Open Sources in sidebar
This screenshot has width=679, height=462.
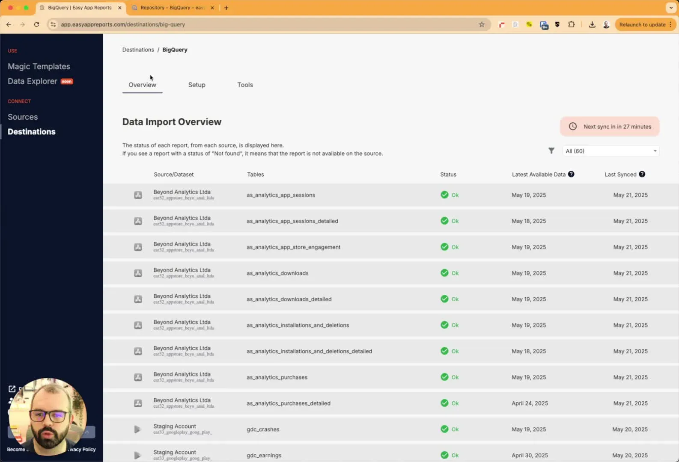coord(23,117)
